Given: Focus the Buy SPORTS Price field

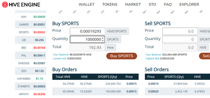Looking at the screenshot, I should 87,31.
